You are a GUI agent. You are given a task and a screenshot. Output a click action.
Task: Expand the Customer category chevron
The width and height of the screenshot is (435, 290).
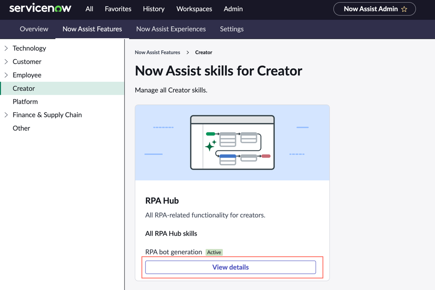coord(6,62)
